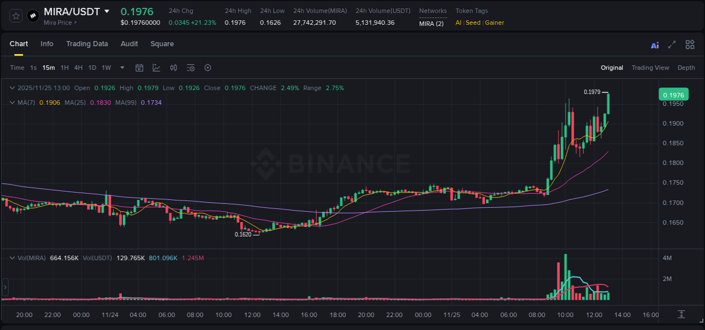The height and width of the screenshot is (330, 705).
Task: Open the date range calendar picker
Action: [x=139, y=67]
